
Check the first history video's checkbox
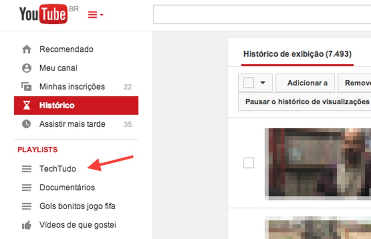(x=249, y=162)
